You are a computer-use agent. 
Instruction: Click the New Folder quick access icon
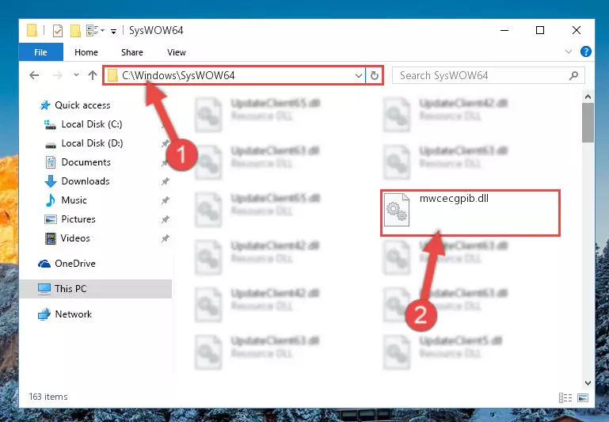(x=75, y=30)
